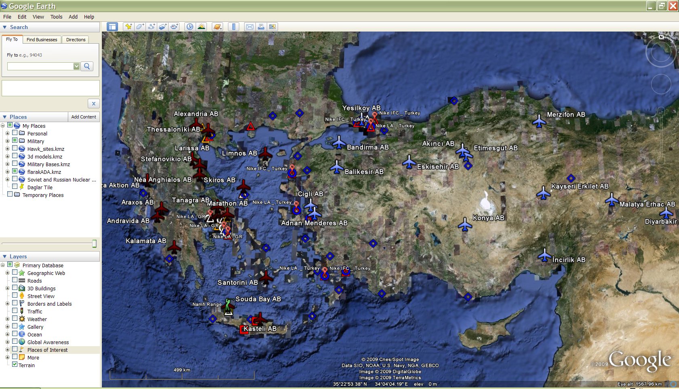
Task: Click the Eskisehir AB airplane placemark
Action: (409, 162)
